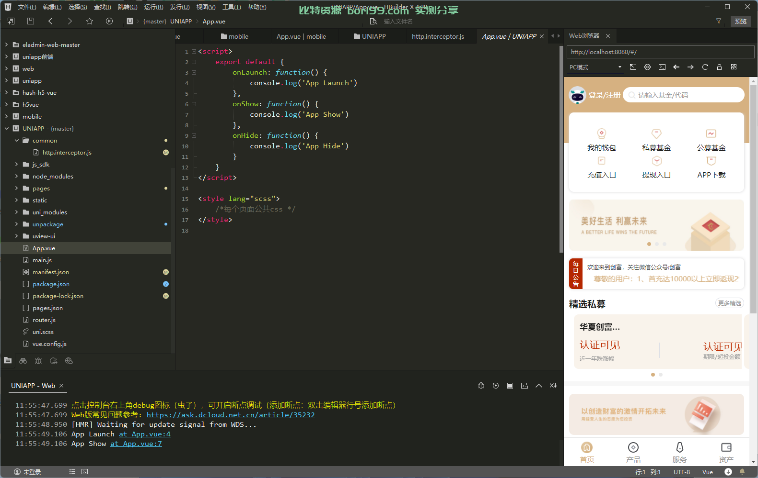The height and width of the screenshot is (478, 758).
Task: Navigate forward in the web browser
Action: [x=691, y=67]
